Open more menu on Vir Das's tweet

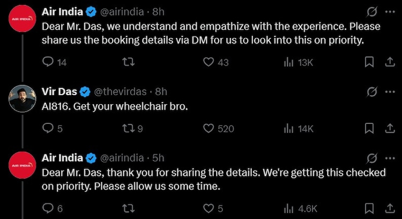[389, 92]
